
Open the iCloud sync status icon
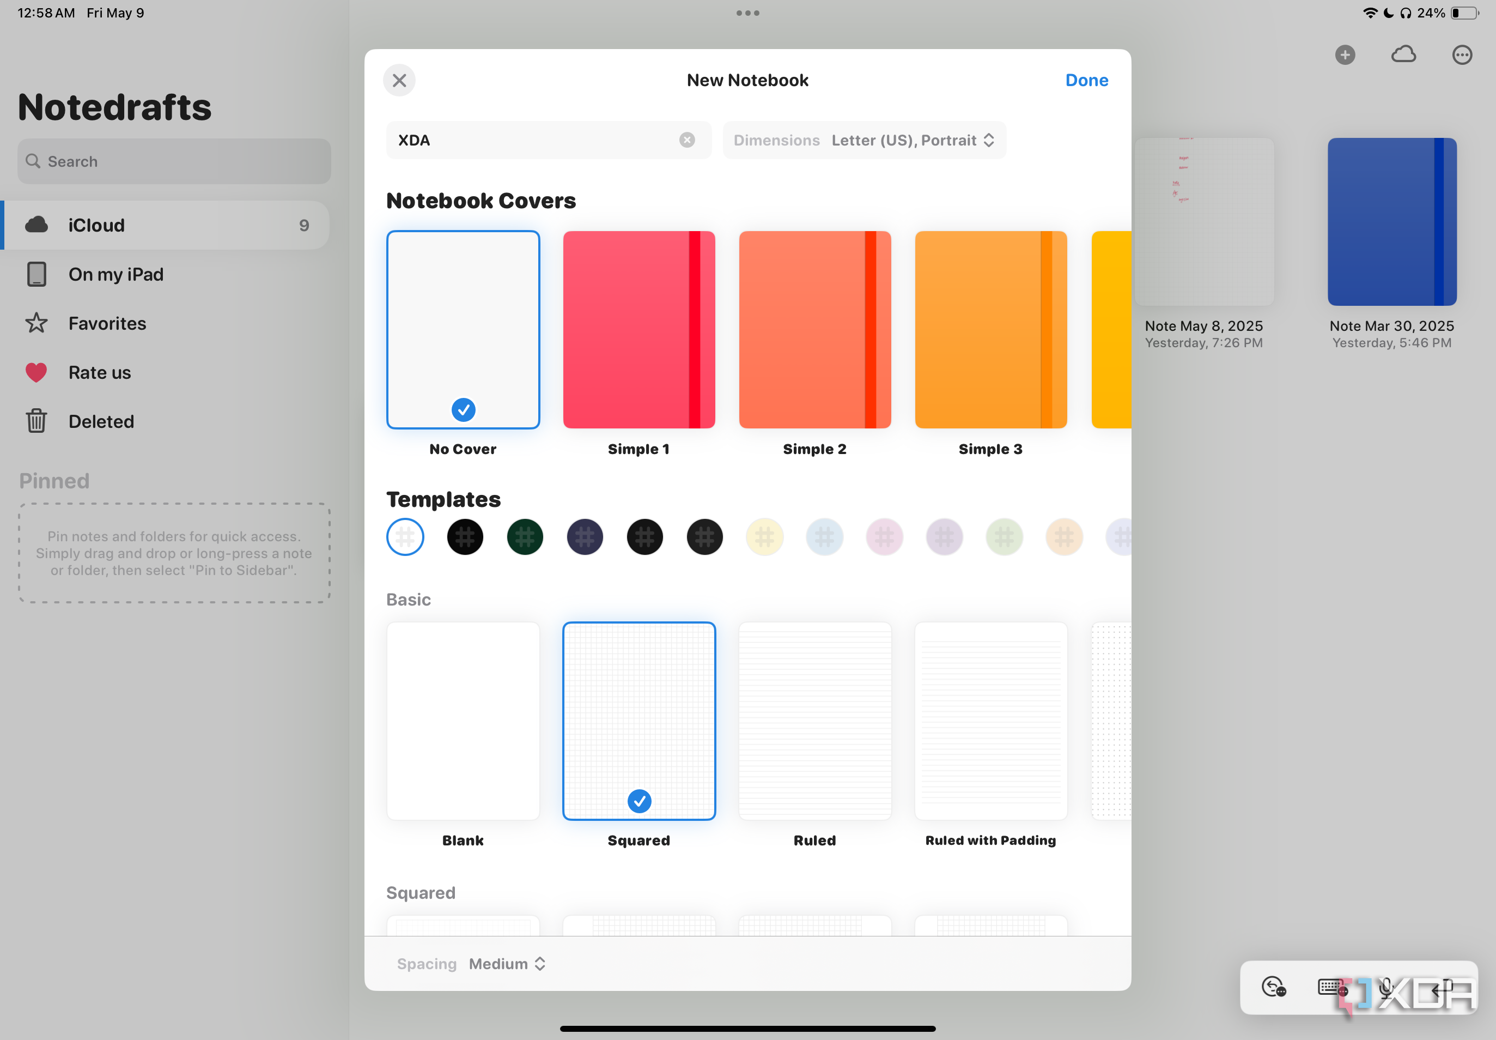(1403, 55)
